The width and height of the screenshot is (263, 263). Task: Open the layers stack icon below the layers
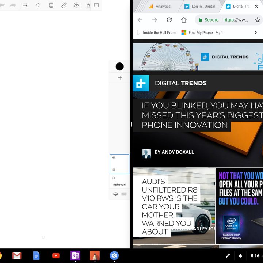(115, 194)
